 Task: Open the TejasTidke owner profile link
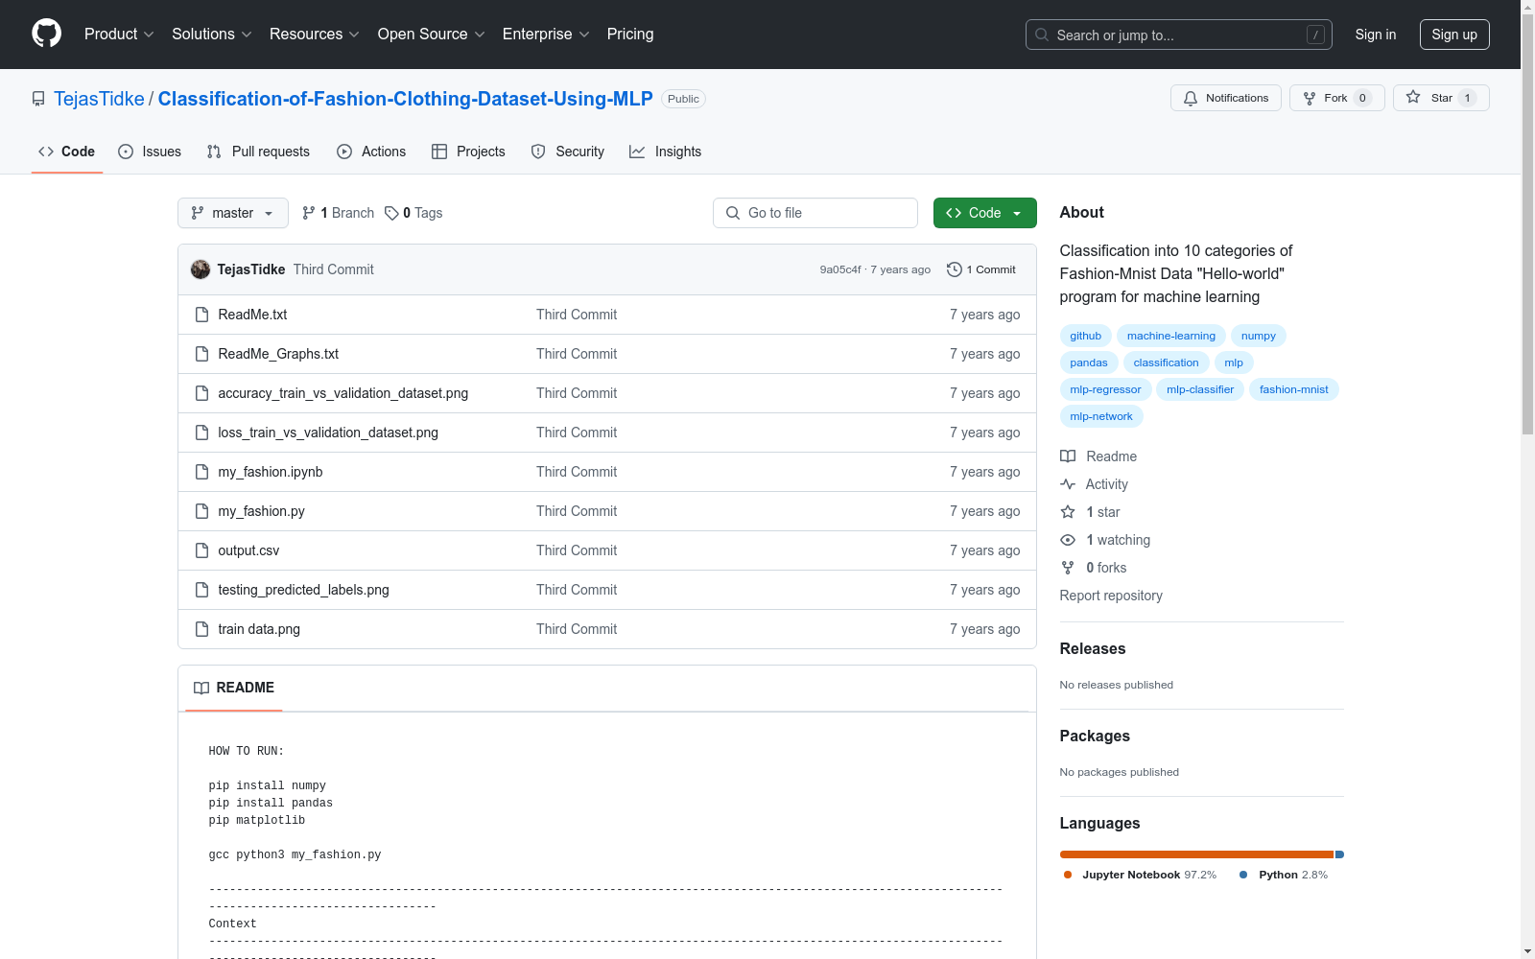click(99, 99)
